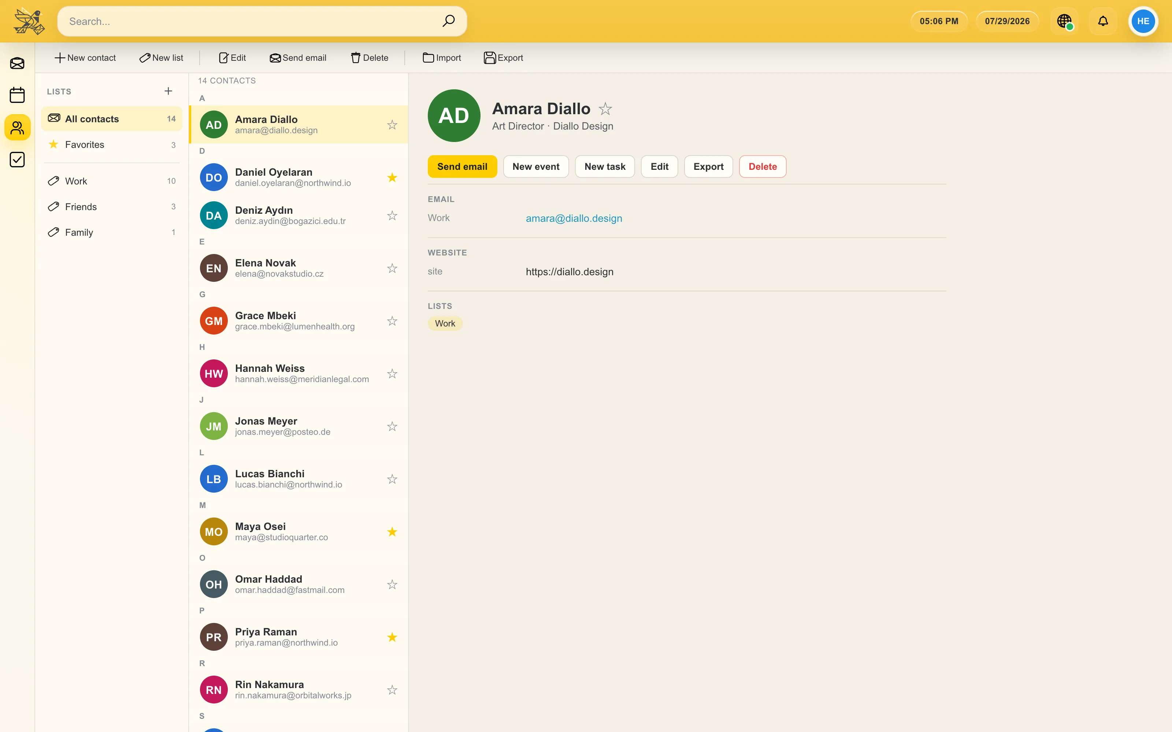
Task: Open the notifications bell
Action: pos(1103,21)
